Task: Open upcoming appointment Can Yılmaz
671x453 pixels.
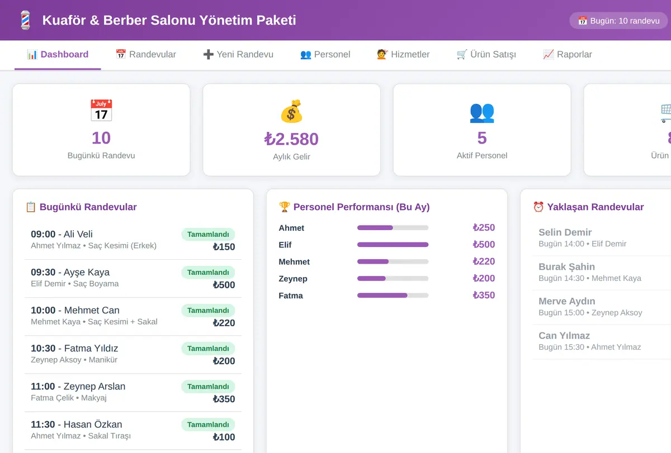Action: coord(602,341)
